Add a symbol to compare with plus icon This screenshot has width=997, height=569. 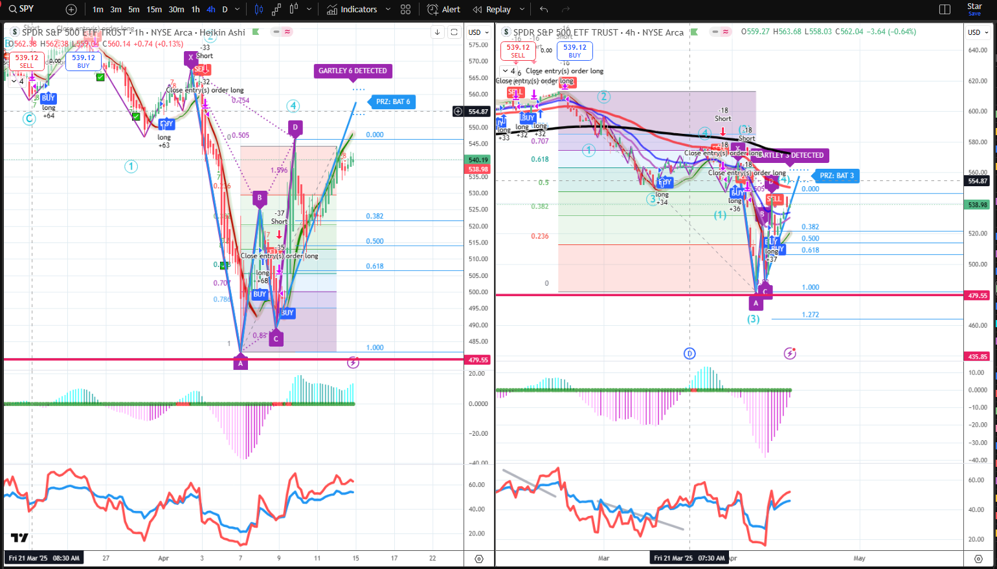coord(71,9)
